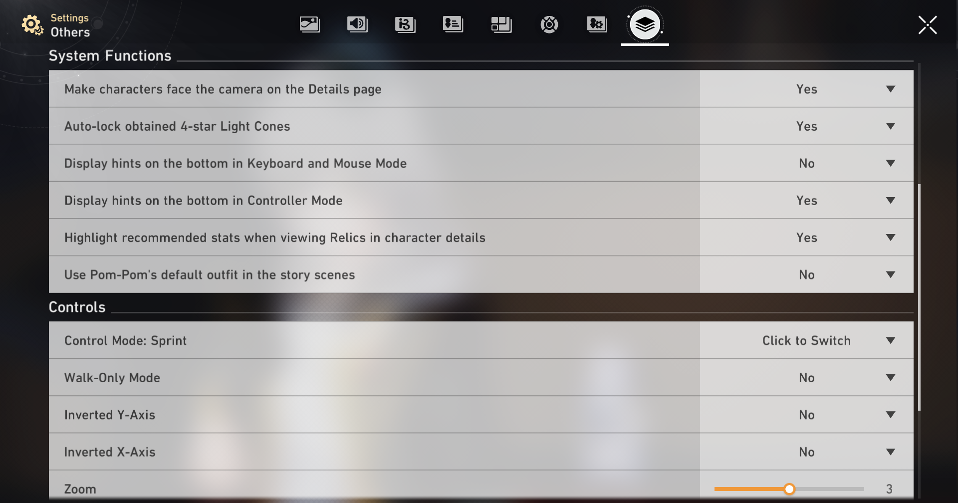This screenshot has height=503, width=958.
Task: Open the Graphics settings tab with the picture icon
Action: point(309,24)
